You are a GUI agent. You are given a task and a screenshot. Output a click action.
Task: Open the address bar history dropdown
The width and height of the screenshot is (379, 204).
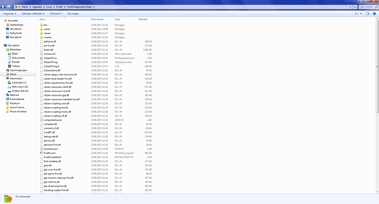pos(350,7)
